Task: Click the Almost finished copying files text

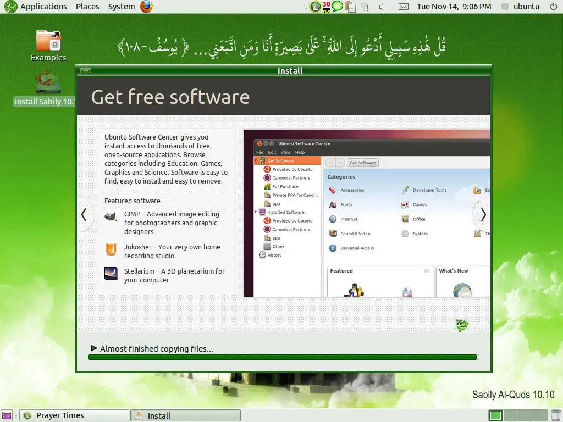Action: (157, 348)
